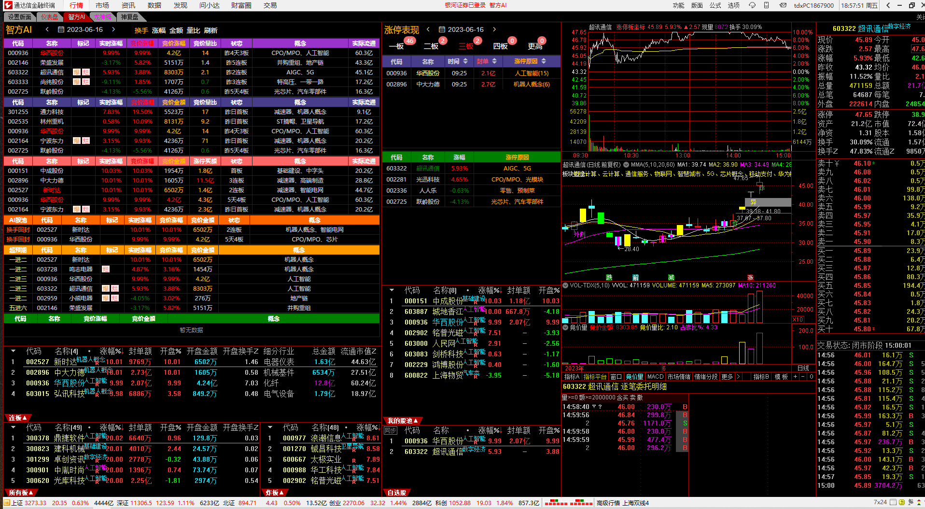Toggle 涨幅 sort option in 智方AI header
925x509 pixels.
159,30
